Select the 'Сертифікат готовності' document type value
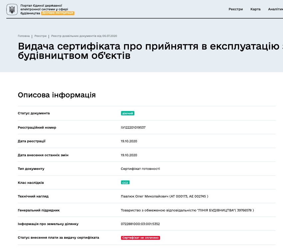The image size is (283, 248). pyautogui.click(x=140, y=169)
